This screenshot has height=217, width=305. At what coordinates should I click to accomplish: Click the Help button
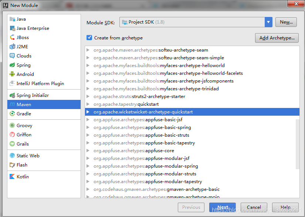pyautogui.click(x=285, y=207)
